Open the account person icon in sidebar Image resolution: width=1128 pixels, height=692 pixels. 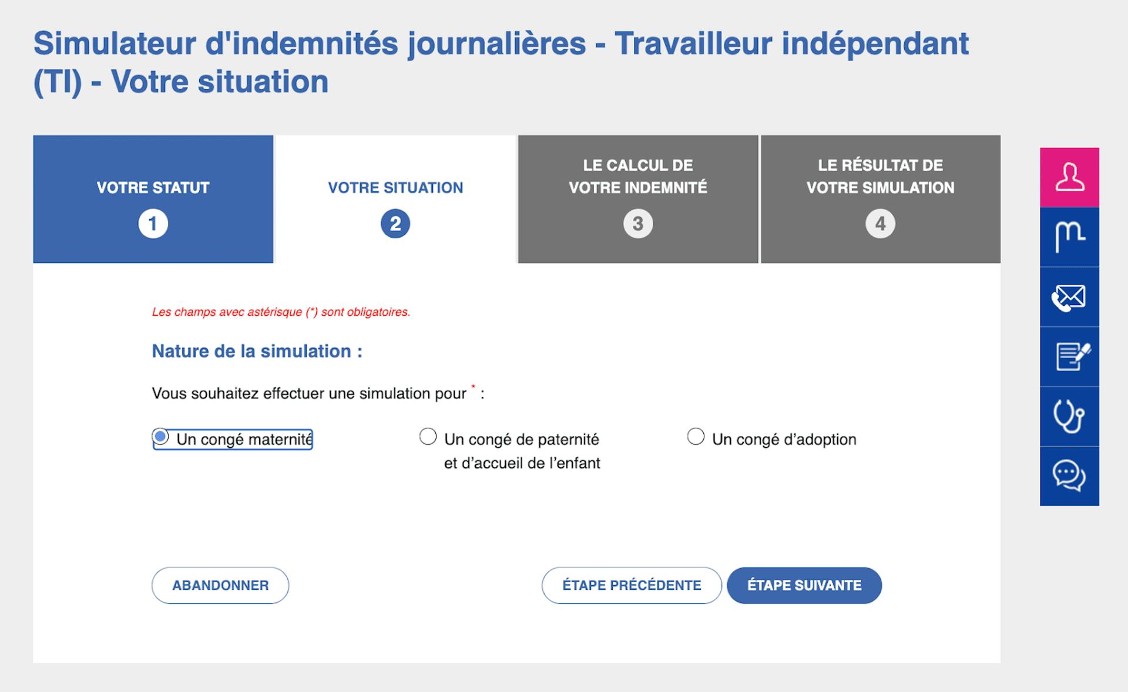1070,177
